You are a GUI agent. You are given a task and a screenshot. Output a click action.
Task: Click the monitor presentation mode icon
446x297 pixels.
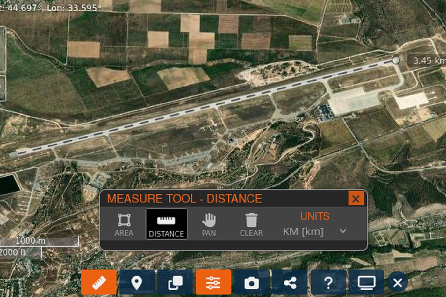[366, 282]
